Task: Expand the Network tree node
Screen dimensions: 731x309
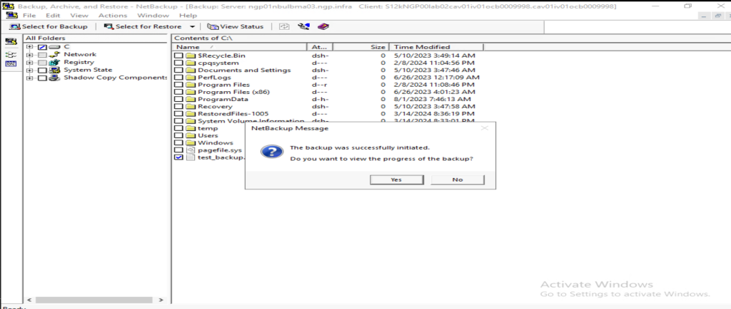Action: [30, 55]
